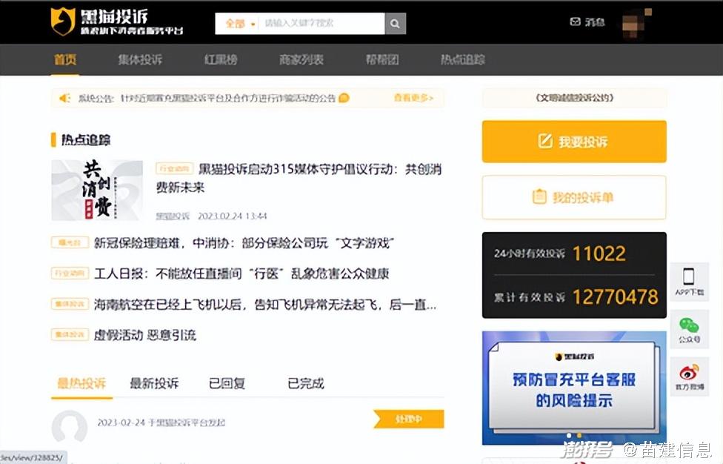The width and height of the screenshot is (723, 464).
Task: Switch to the 已完成 tab
Action: coord(306,383)
